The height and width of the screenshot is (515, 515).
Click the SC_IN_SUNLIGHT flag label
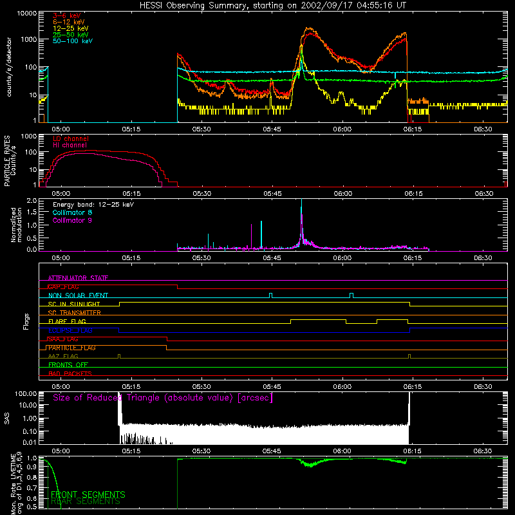click(74, 304)
